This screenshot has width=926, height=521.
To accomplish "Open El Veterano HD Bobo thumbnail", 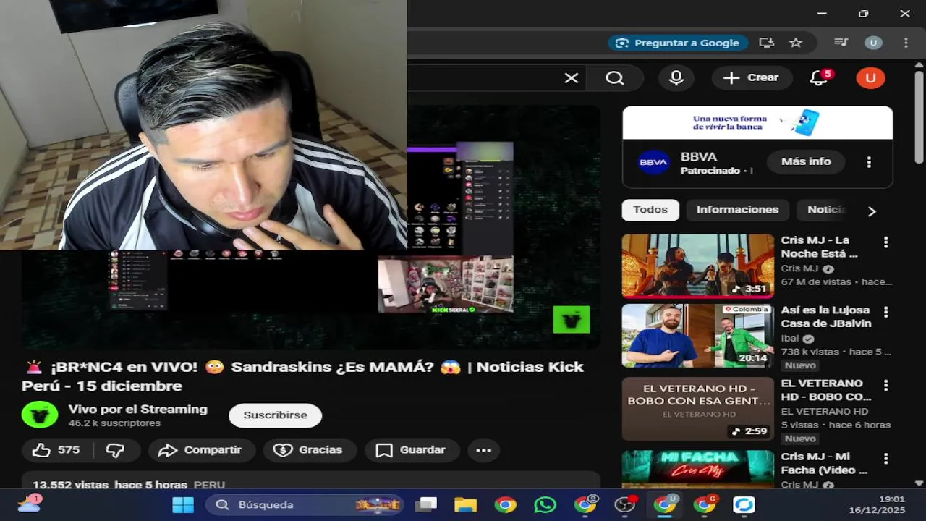I will (x=698, y=409).
